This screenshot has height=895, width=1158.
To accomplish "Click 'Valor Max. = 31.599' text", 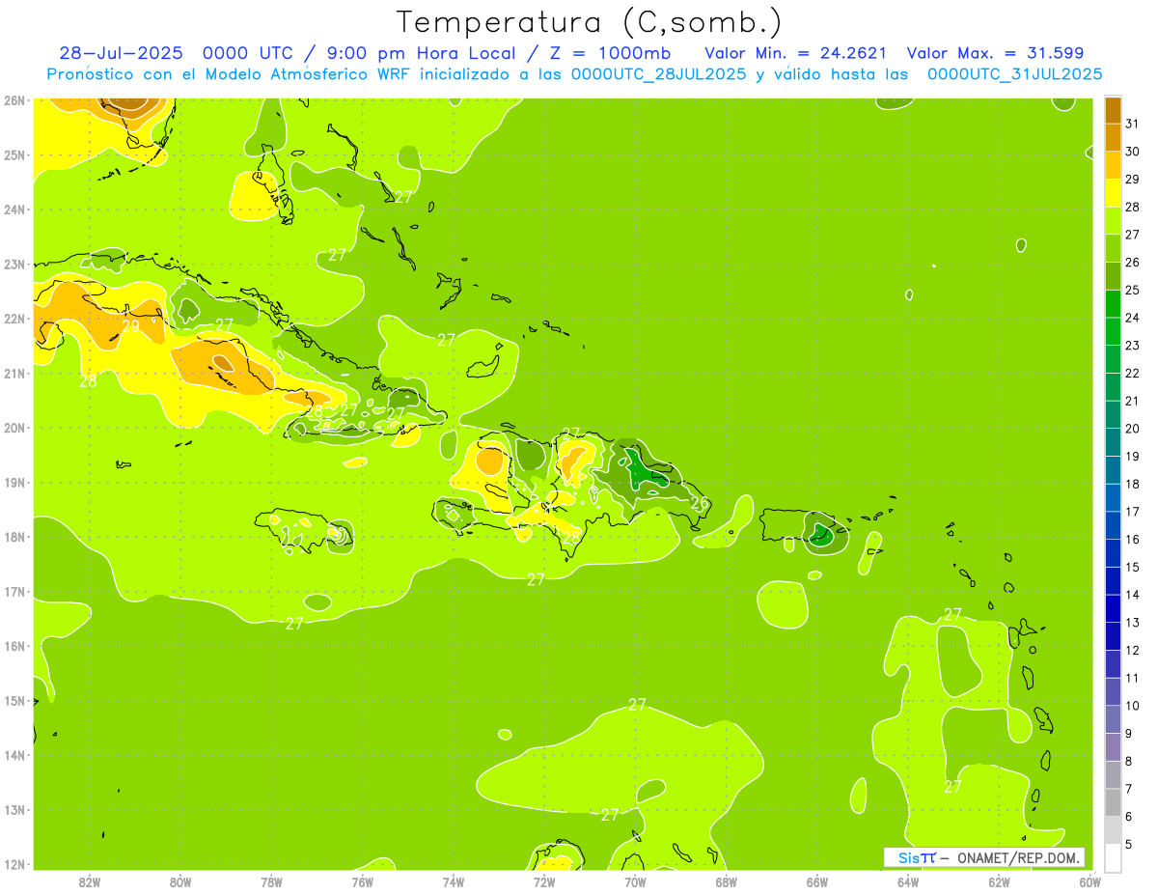I will pyautogui.click(x=996, y=53).
